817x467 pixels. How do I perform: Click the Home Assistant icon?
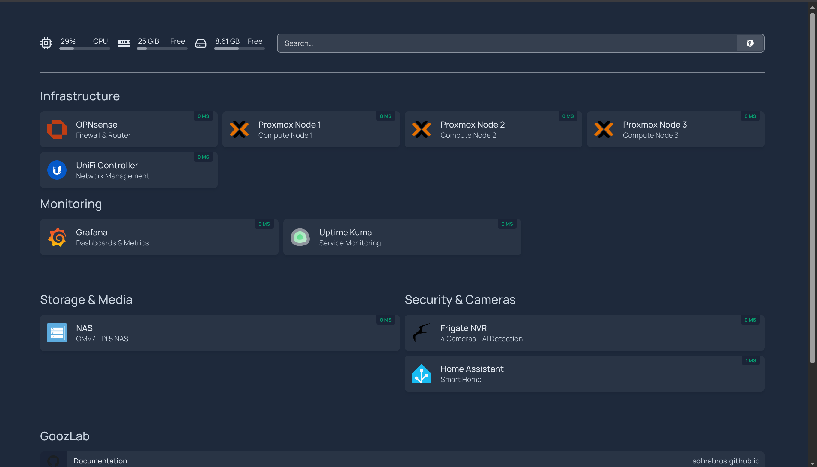pos(422,373)
